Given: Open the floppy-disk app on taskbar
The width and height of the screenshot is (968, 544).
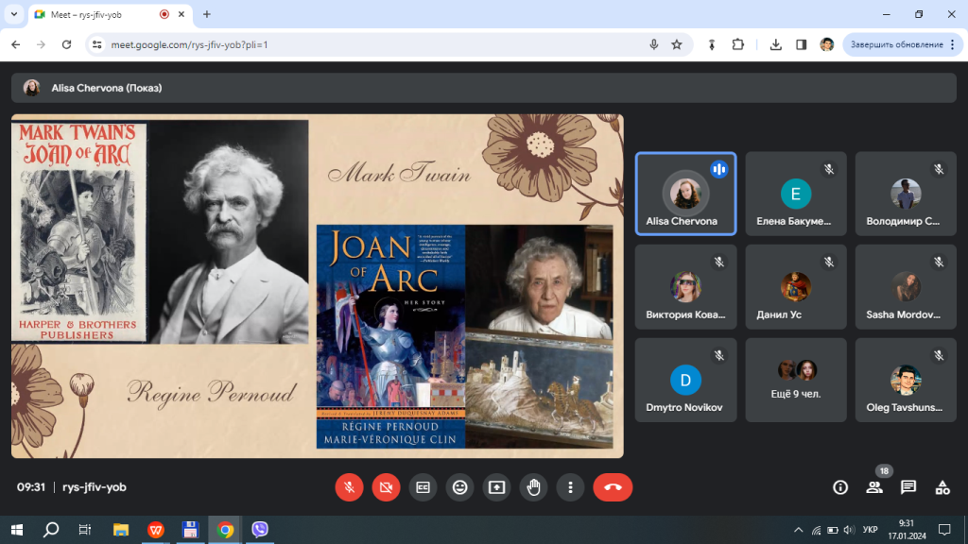Looking at the screenshot, I should point(190,530).
